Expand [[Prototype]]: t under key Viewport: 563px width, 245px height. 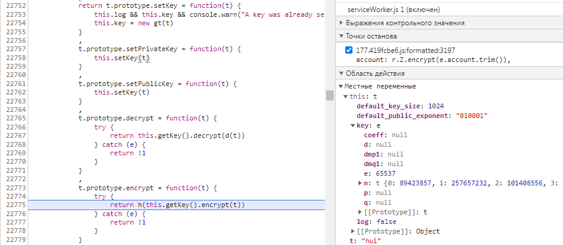(360, 212)
